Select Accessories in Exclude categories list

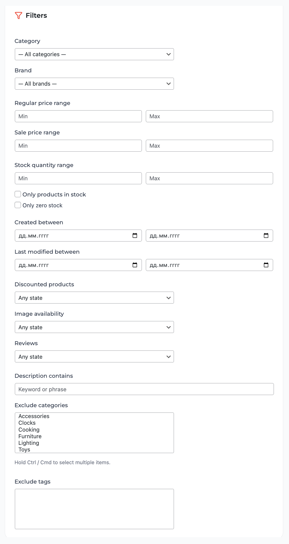34,416
